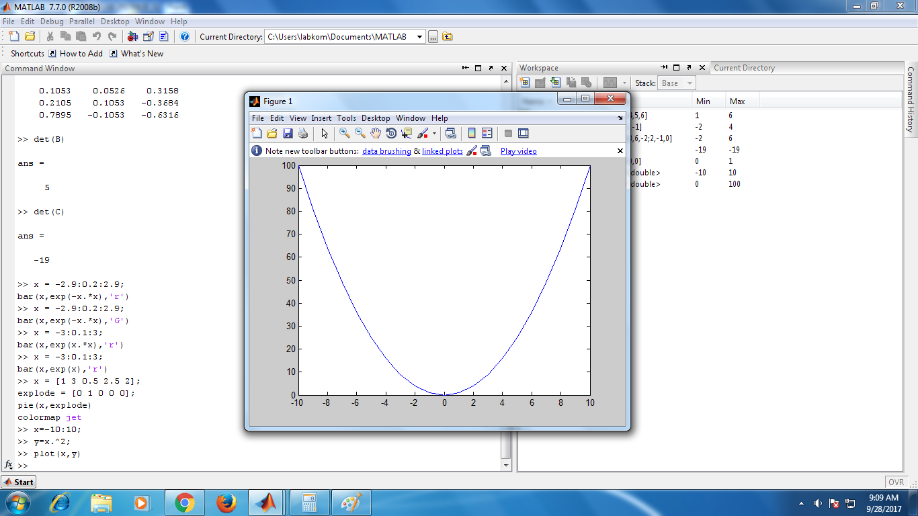Activate the Pan hand tool
This screenshot has width=918, height=516.
[x=376, y=133]
